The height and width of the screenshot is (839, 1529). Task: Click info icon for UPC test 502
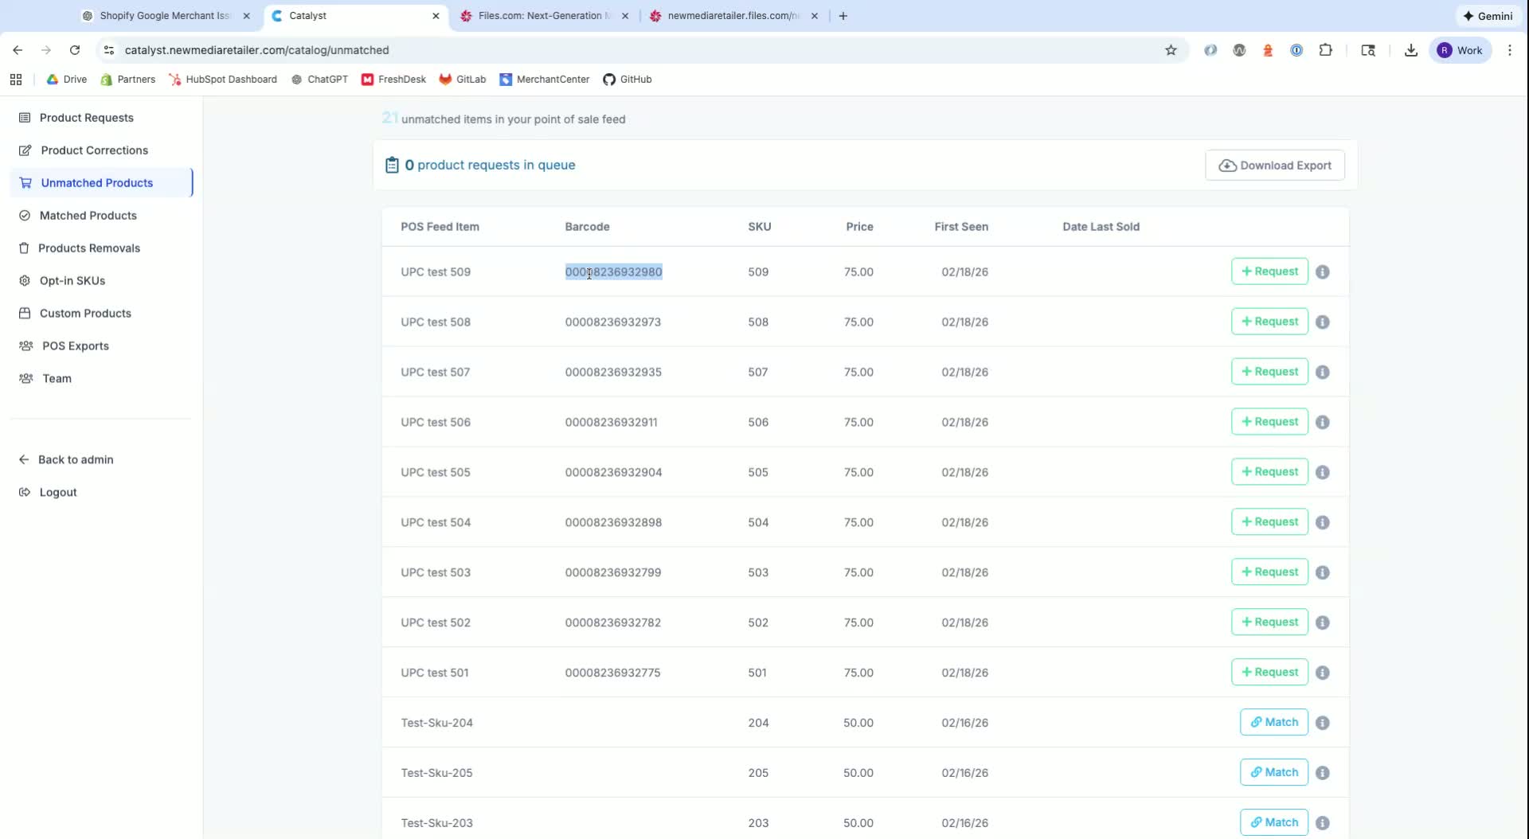(x=1322, y=623)
